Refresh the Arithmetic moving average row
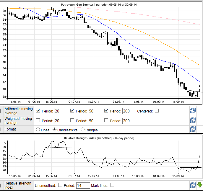The width and height of the screenshot is (203, 191). click(x=193, y=111)
